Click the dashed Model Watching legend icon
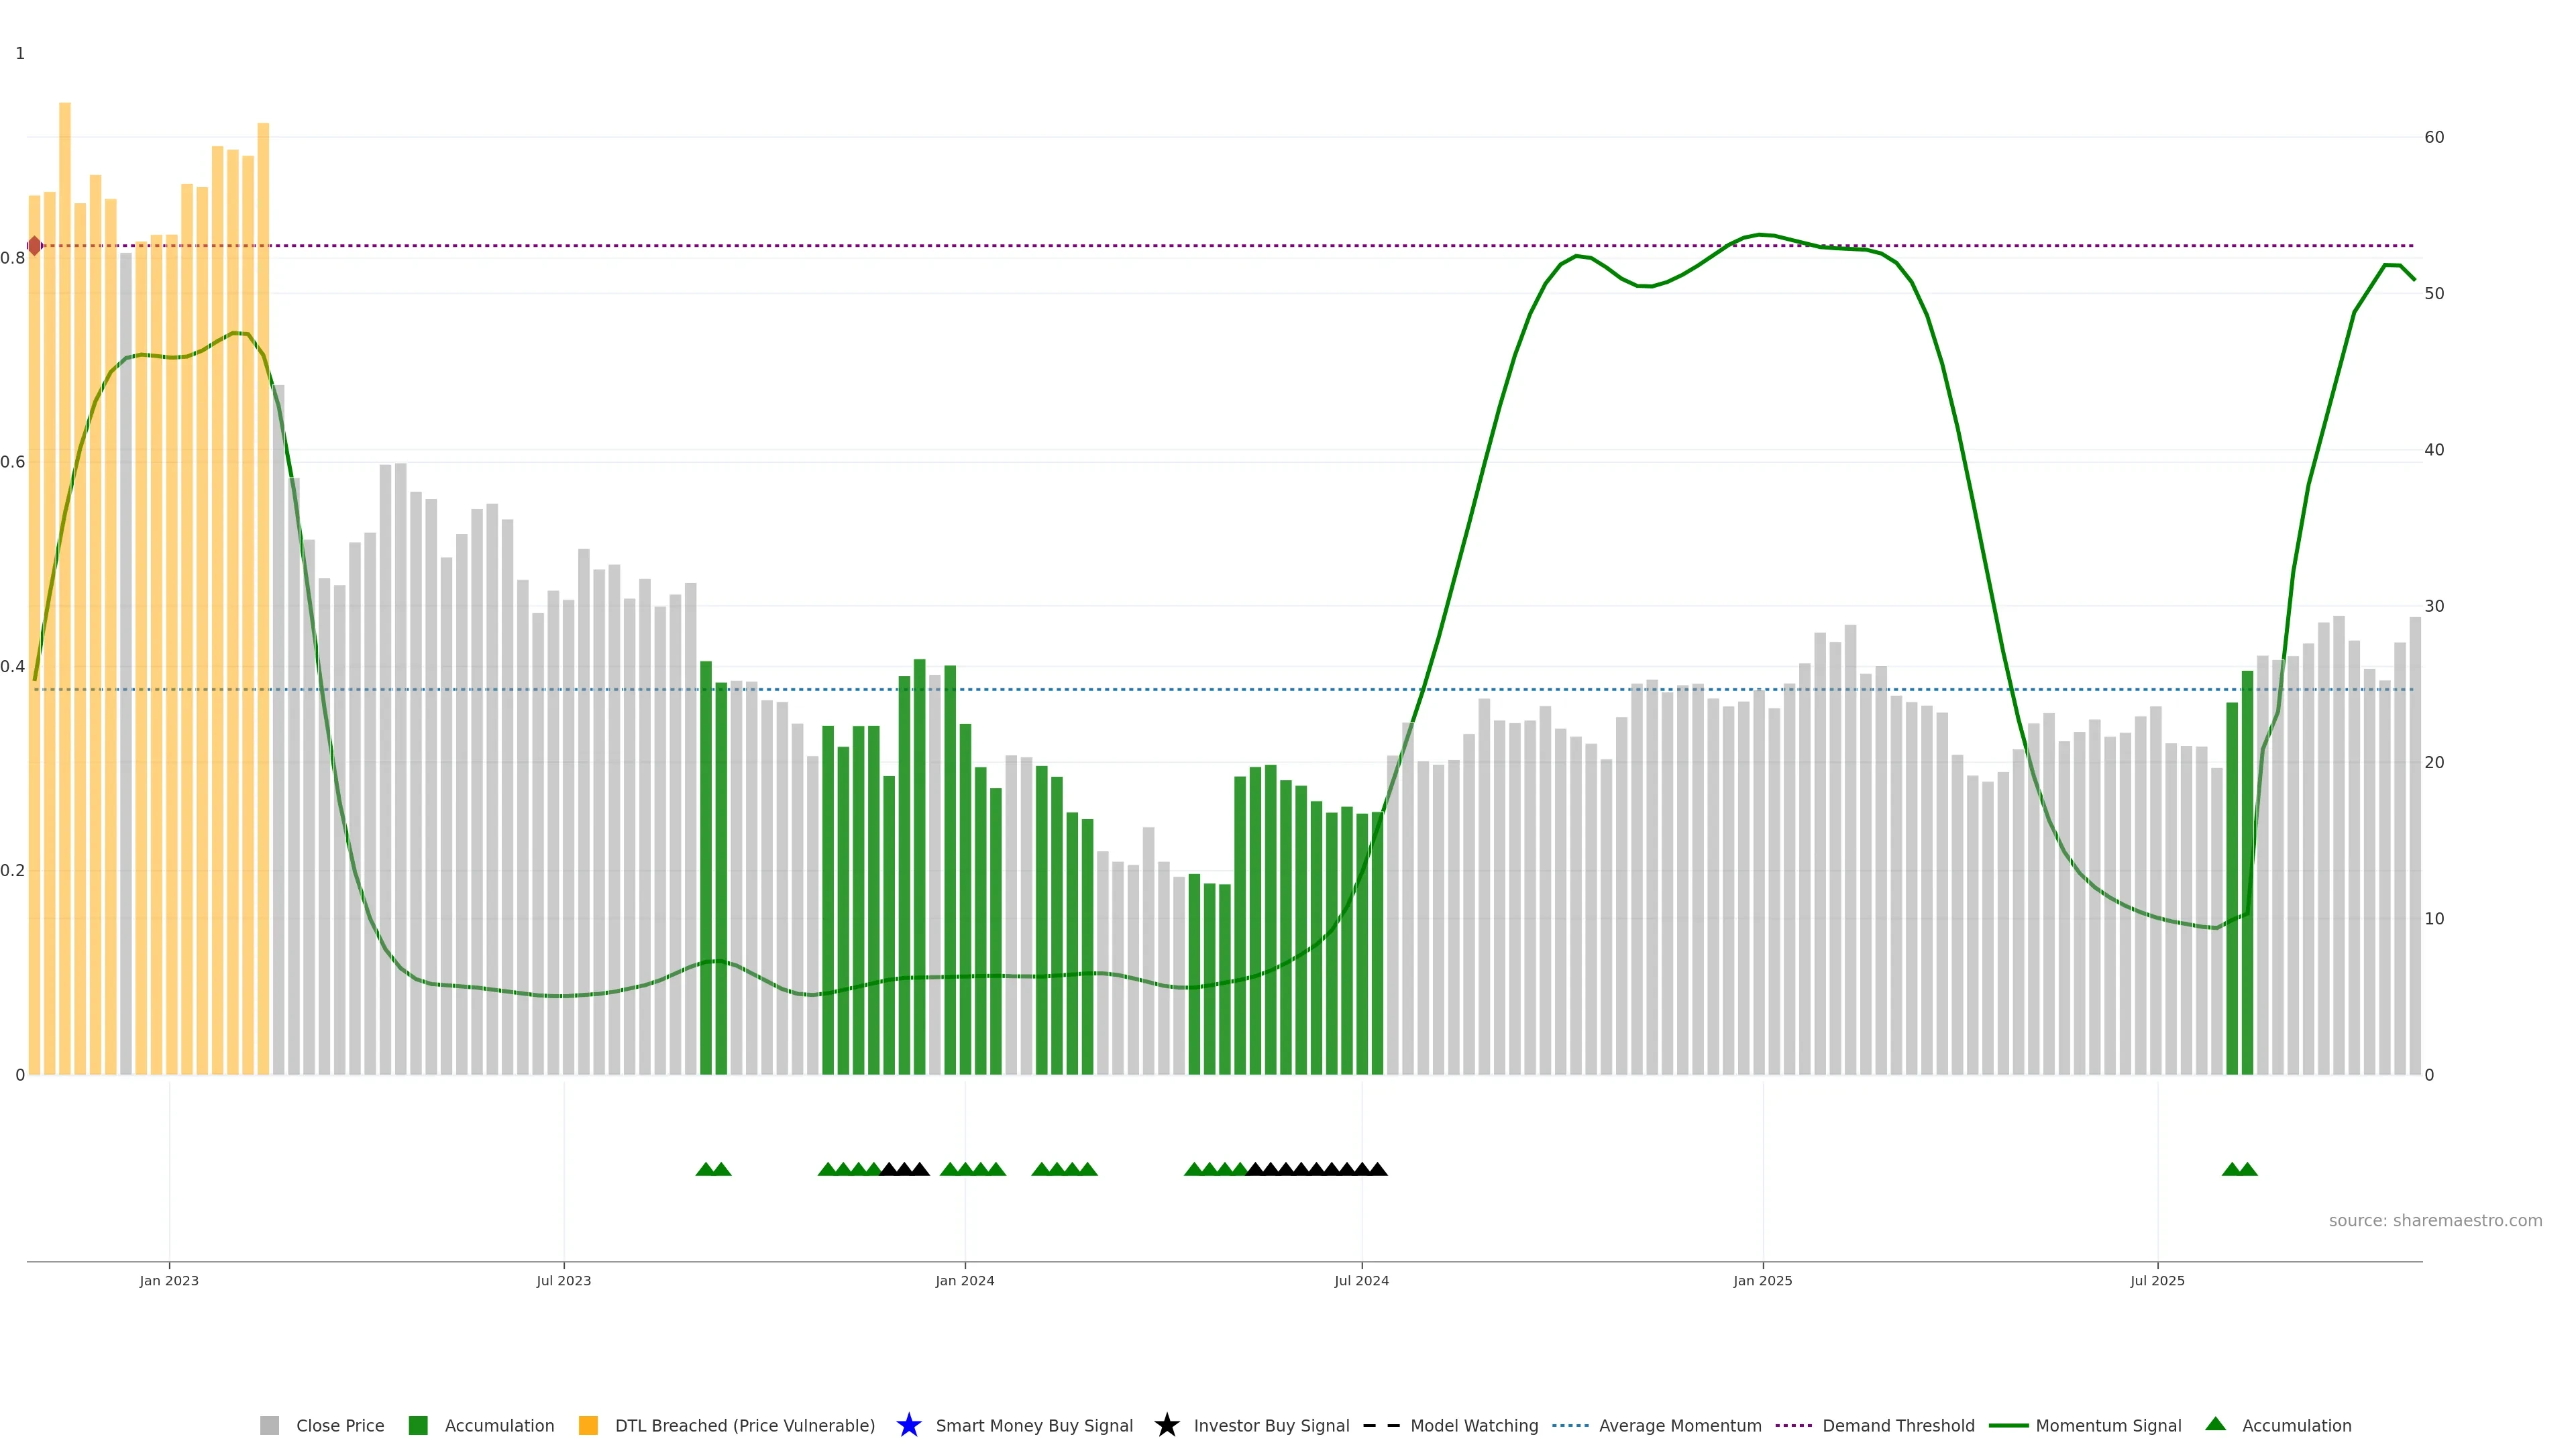 click(1381, 1425)
